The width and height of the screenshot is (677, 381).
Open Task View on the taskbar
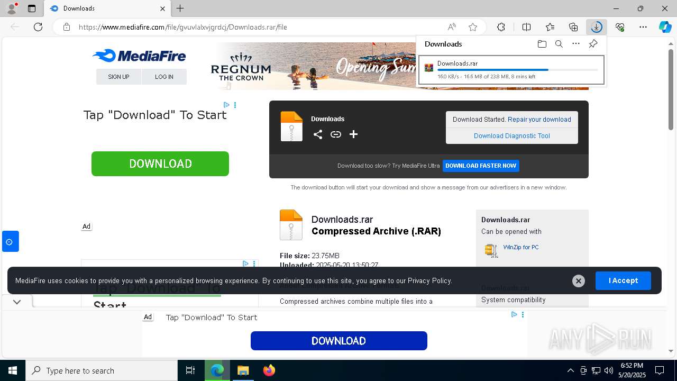(x=190, y=370)
